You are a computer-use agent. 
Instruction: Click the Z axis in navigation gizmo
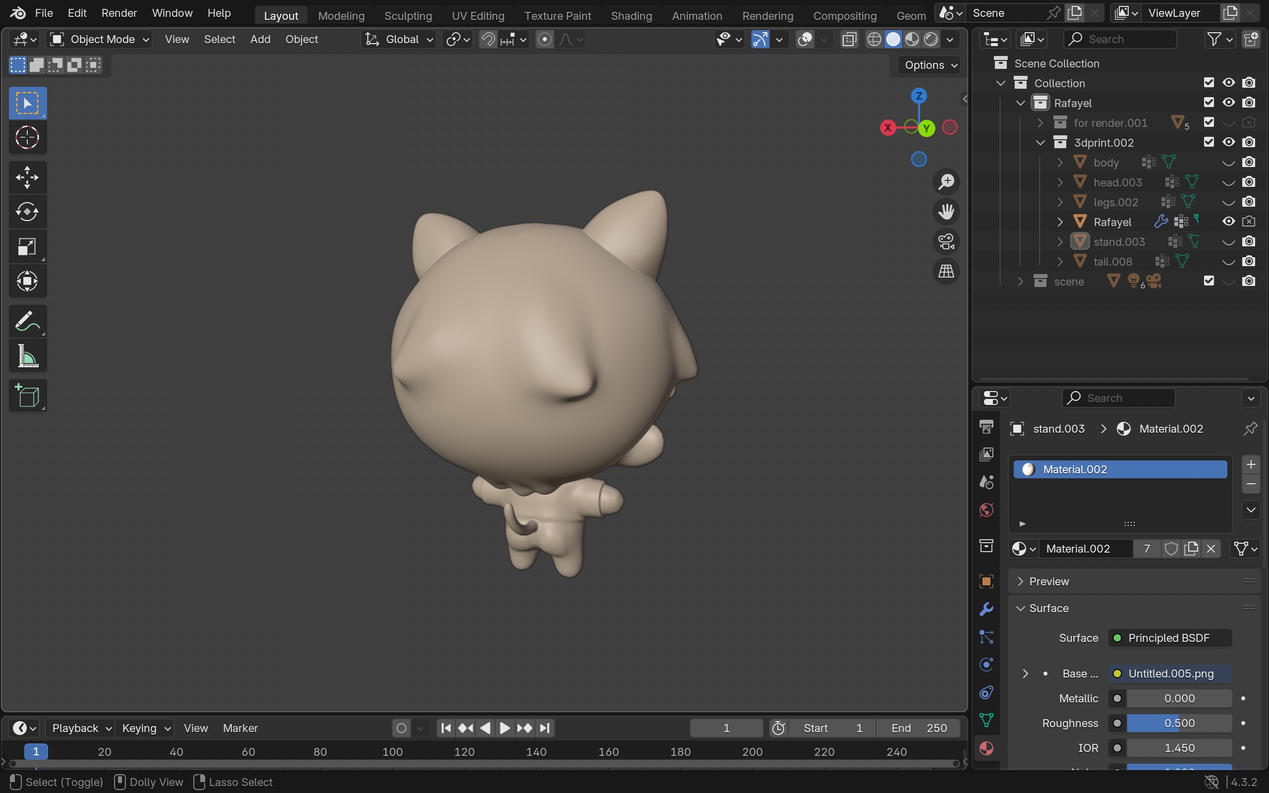pyautogui.click(x=919, y=96)
